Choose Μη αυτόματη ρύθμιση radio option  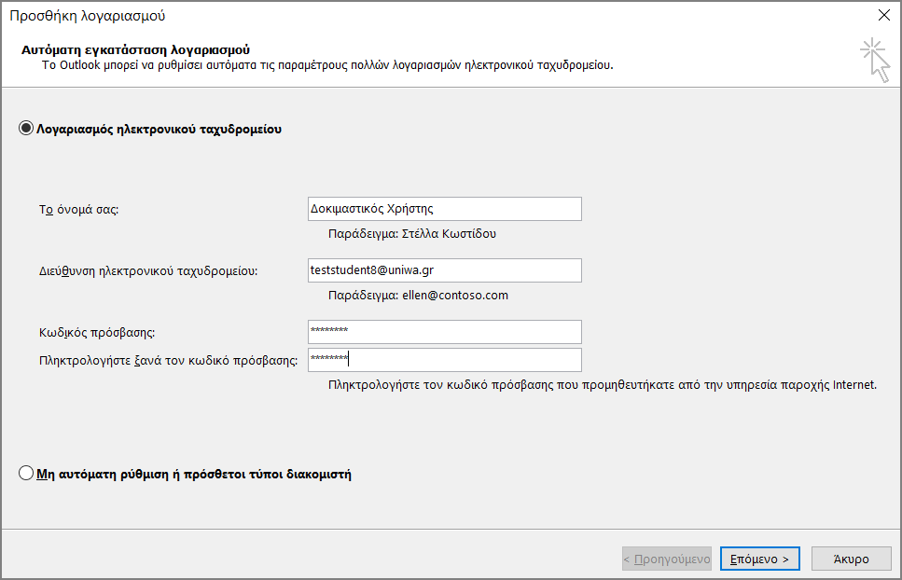(26, 473)
